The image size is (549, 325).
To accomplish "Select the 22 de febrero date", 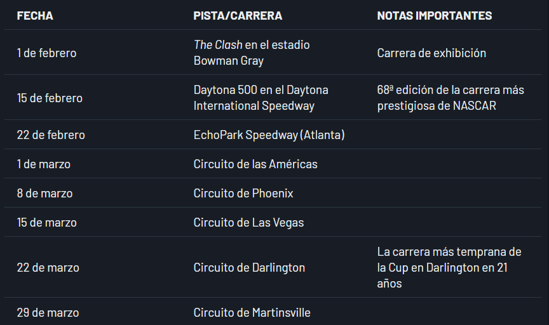I will pyautogui.click(x=51, y=135).
